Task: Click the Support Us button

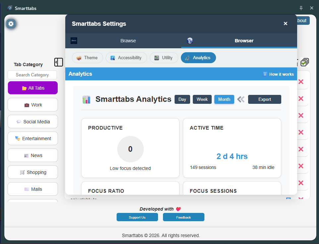Action: (x=137, y=217)
